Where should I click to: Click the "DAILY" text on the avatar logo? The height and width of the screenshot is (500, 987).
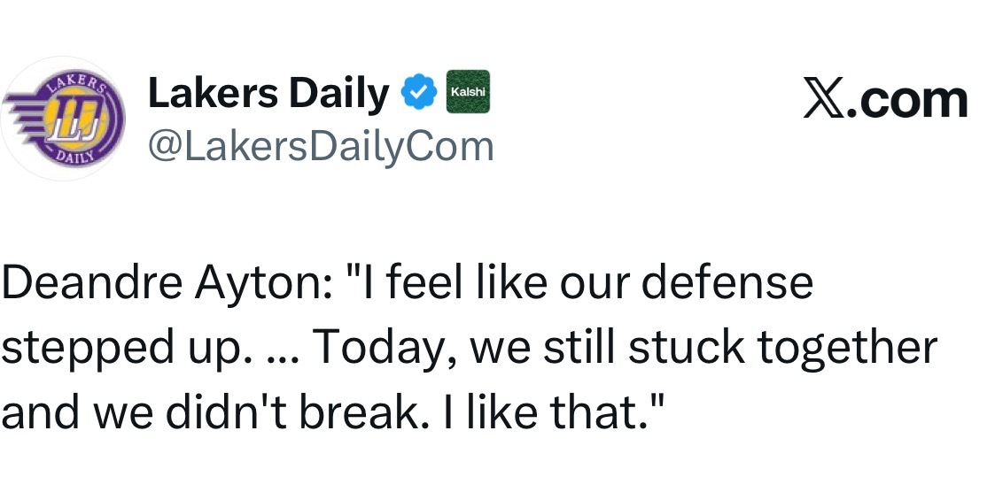[74, 157]
